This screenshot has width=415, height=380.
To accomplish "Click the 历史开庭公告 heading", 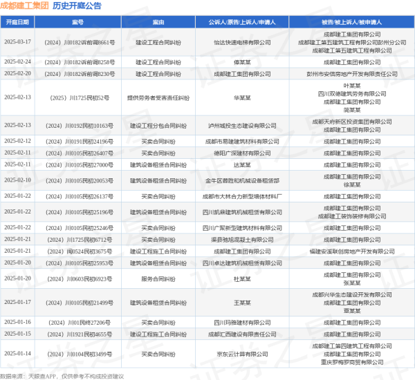I will tap(77, 6).
